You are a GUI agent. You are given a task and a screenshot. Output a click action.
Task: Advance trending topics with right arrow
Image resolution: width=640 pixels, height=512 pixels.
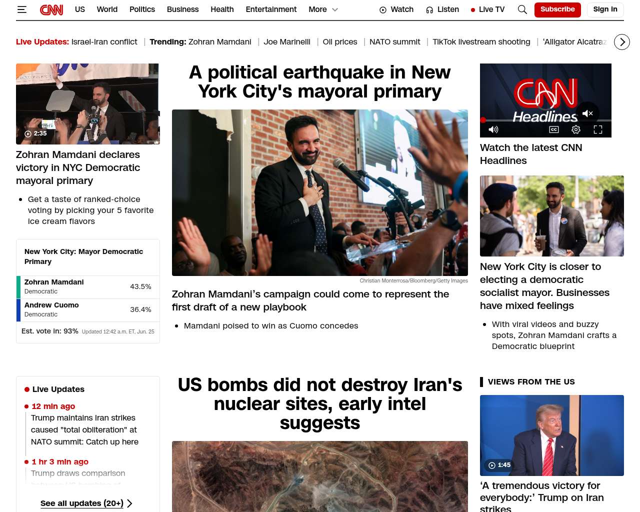tap(622, 42)
